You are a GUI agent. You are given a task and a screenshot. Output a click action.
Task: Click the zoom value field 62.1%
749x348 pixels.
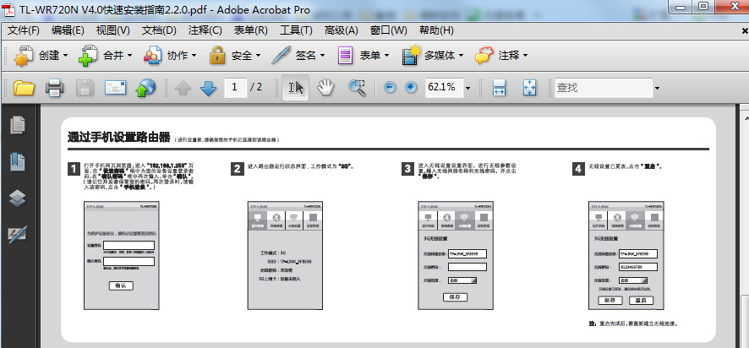[x=444, y=87]
